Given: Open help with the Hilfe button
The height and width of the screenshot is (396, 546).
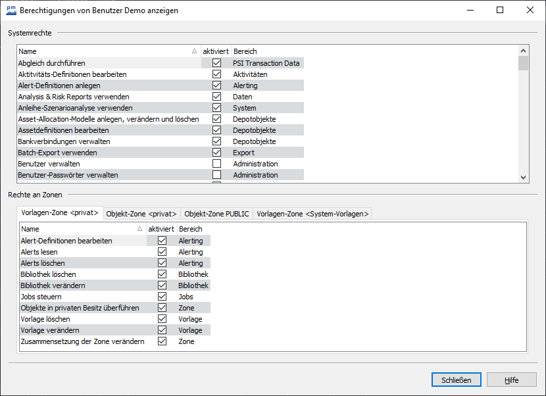Looking at the screenshot, I should tap(512, 380).
